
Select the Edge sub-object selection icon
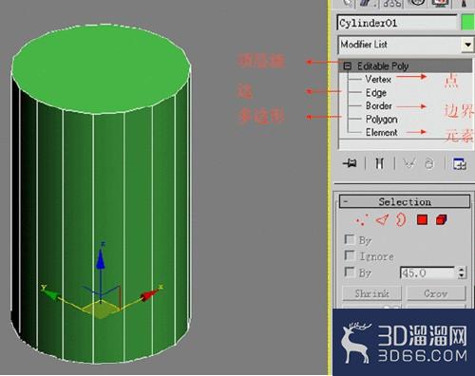coord(382,220)
